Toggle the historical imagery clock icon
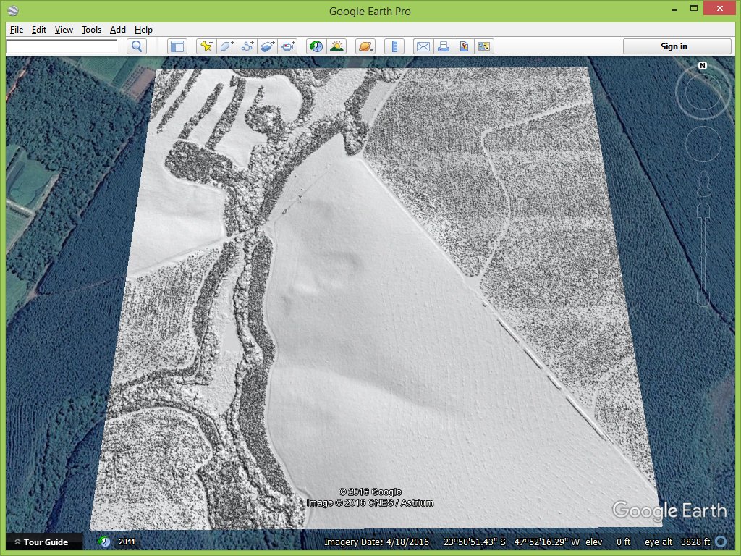The width and height of the screenshot is (741, 556). [316, 46]
